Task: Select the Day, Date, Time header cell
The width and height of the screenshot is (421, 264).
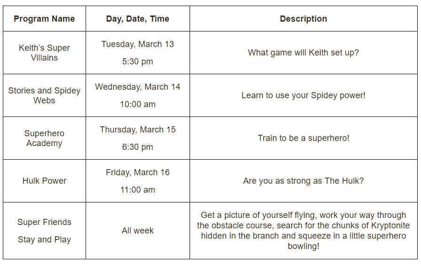Action: tap(137, 19)
